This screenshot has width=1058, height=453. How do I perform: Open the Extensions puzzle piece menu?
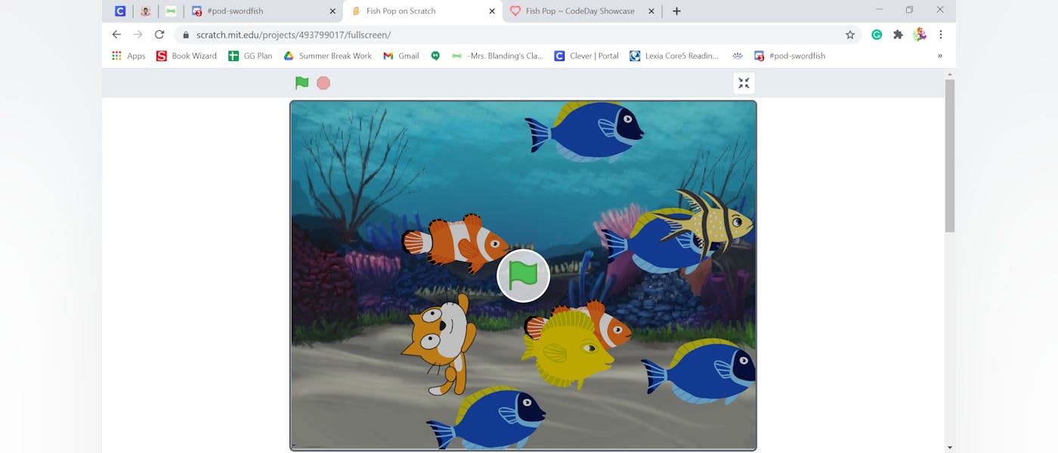tap(898, 35)
